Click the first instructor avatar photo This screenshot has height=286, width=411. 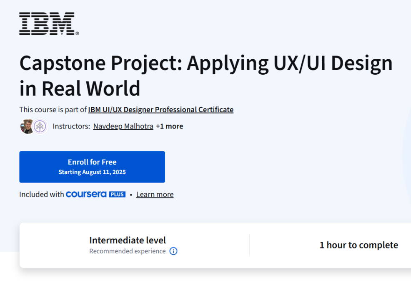(26, 126)
